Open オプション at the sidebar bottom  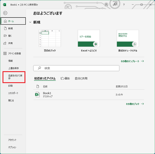(12, 147)
